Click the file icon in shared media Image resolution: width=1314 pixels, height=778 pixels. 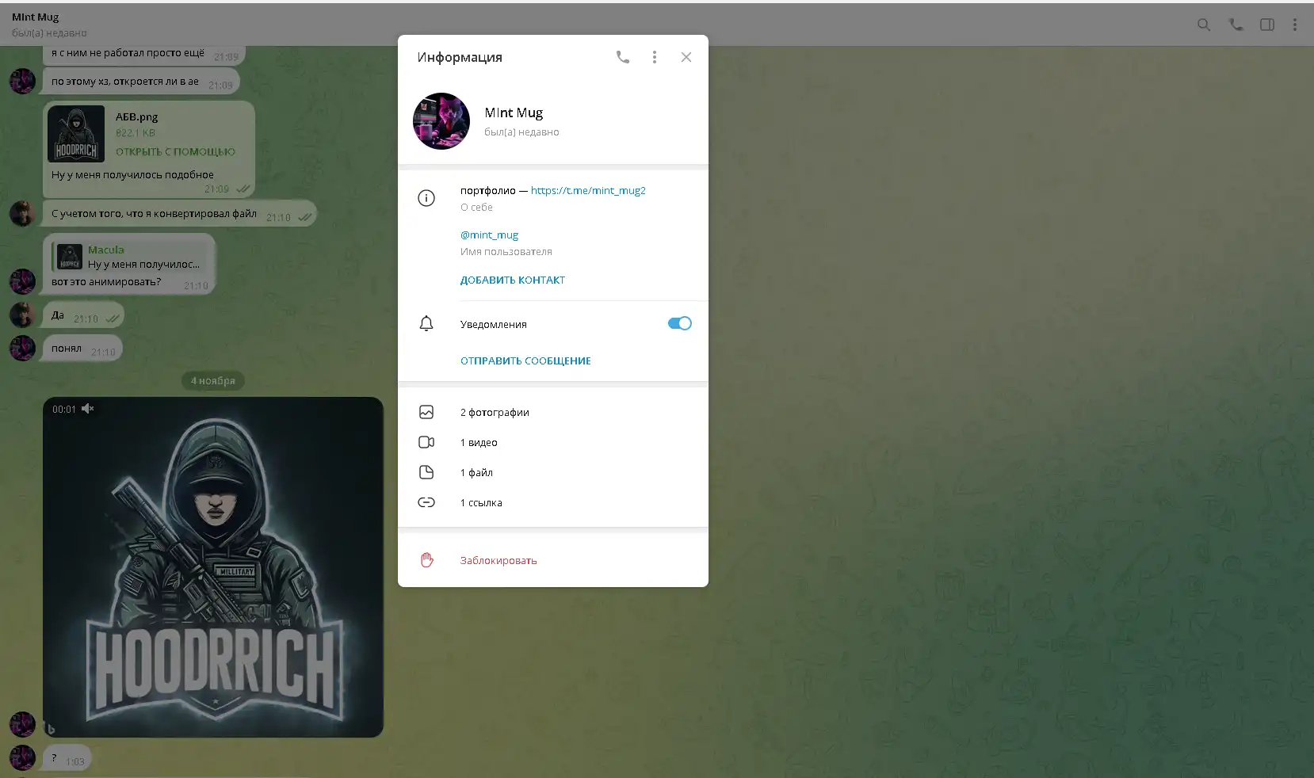pos(426,472)
